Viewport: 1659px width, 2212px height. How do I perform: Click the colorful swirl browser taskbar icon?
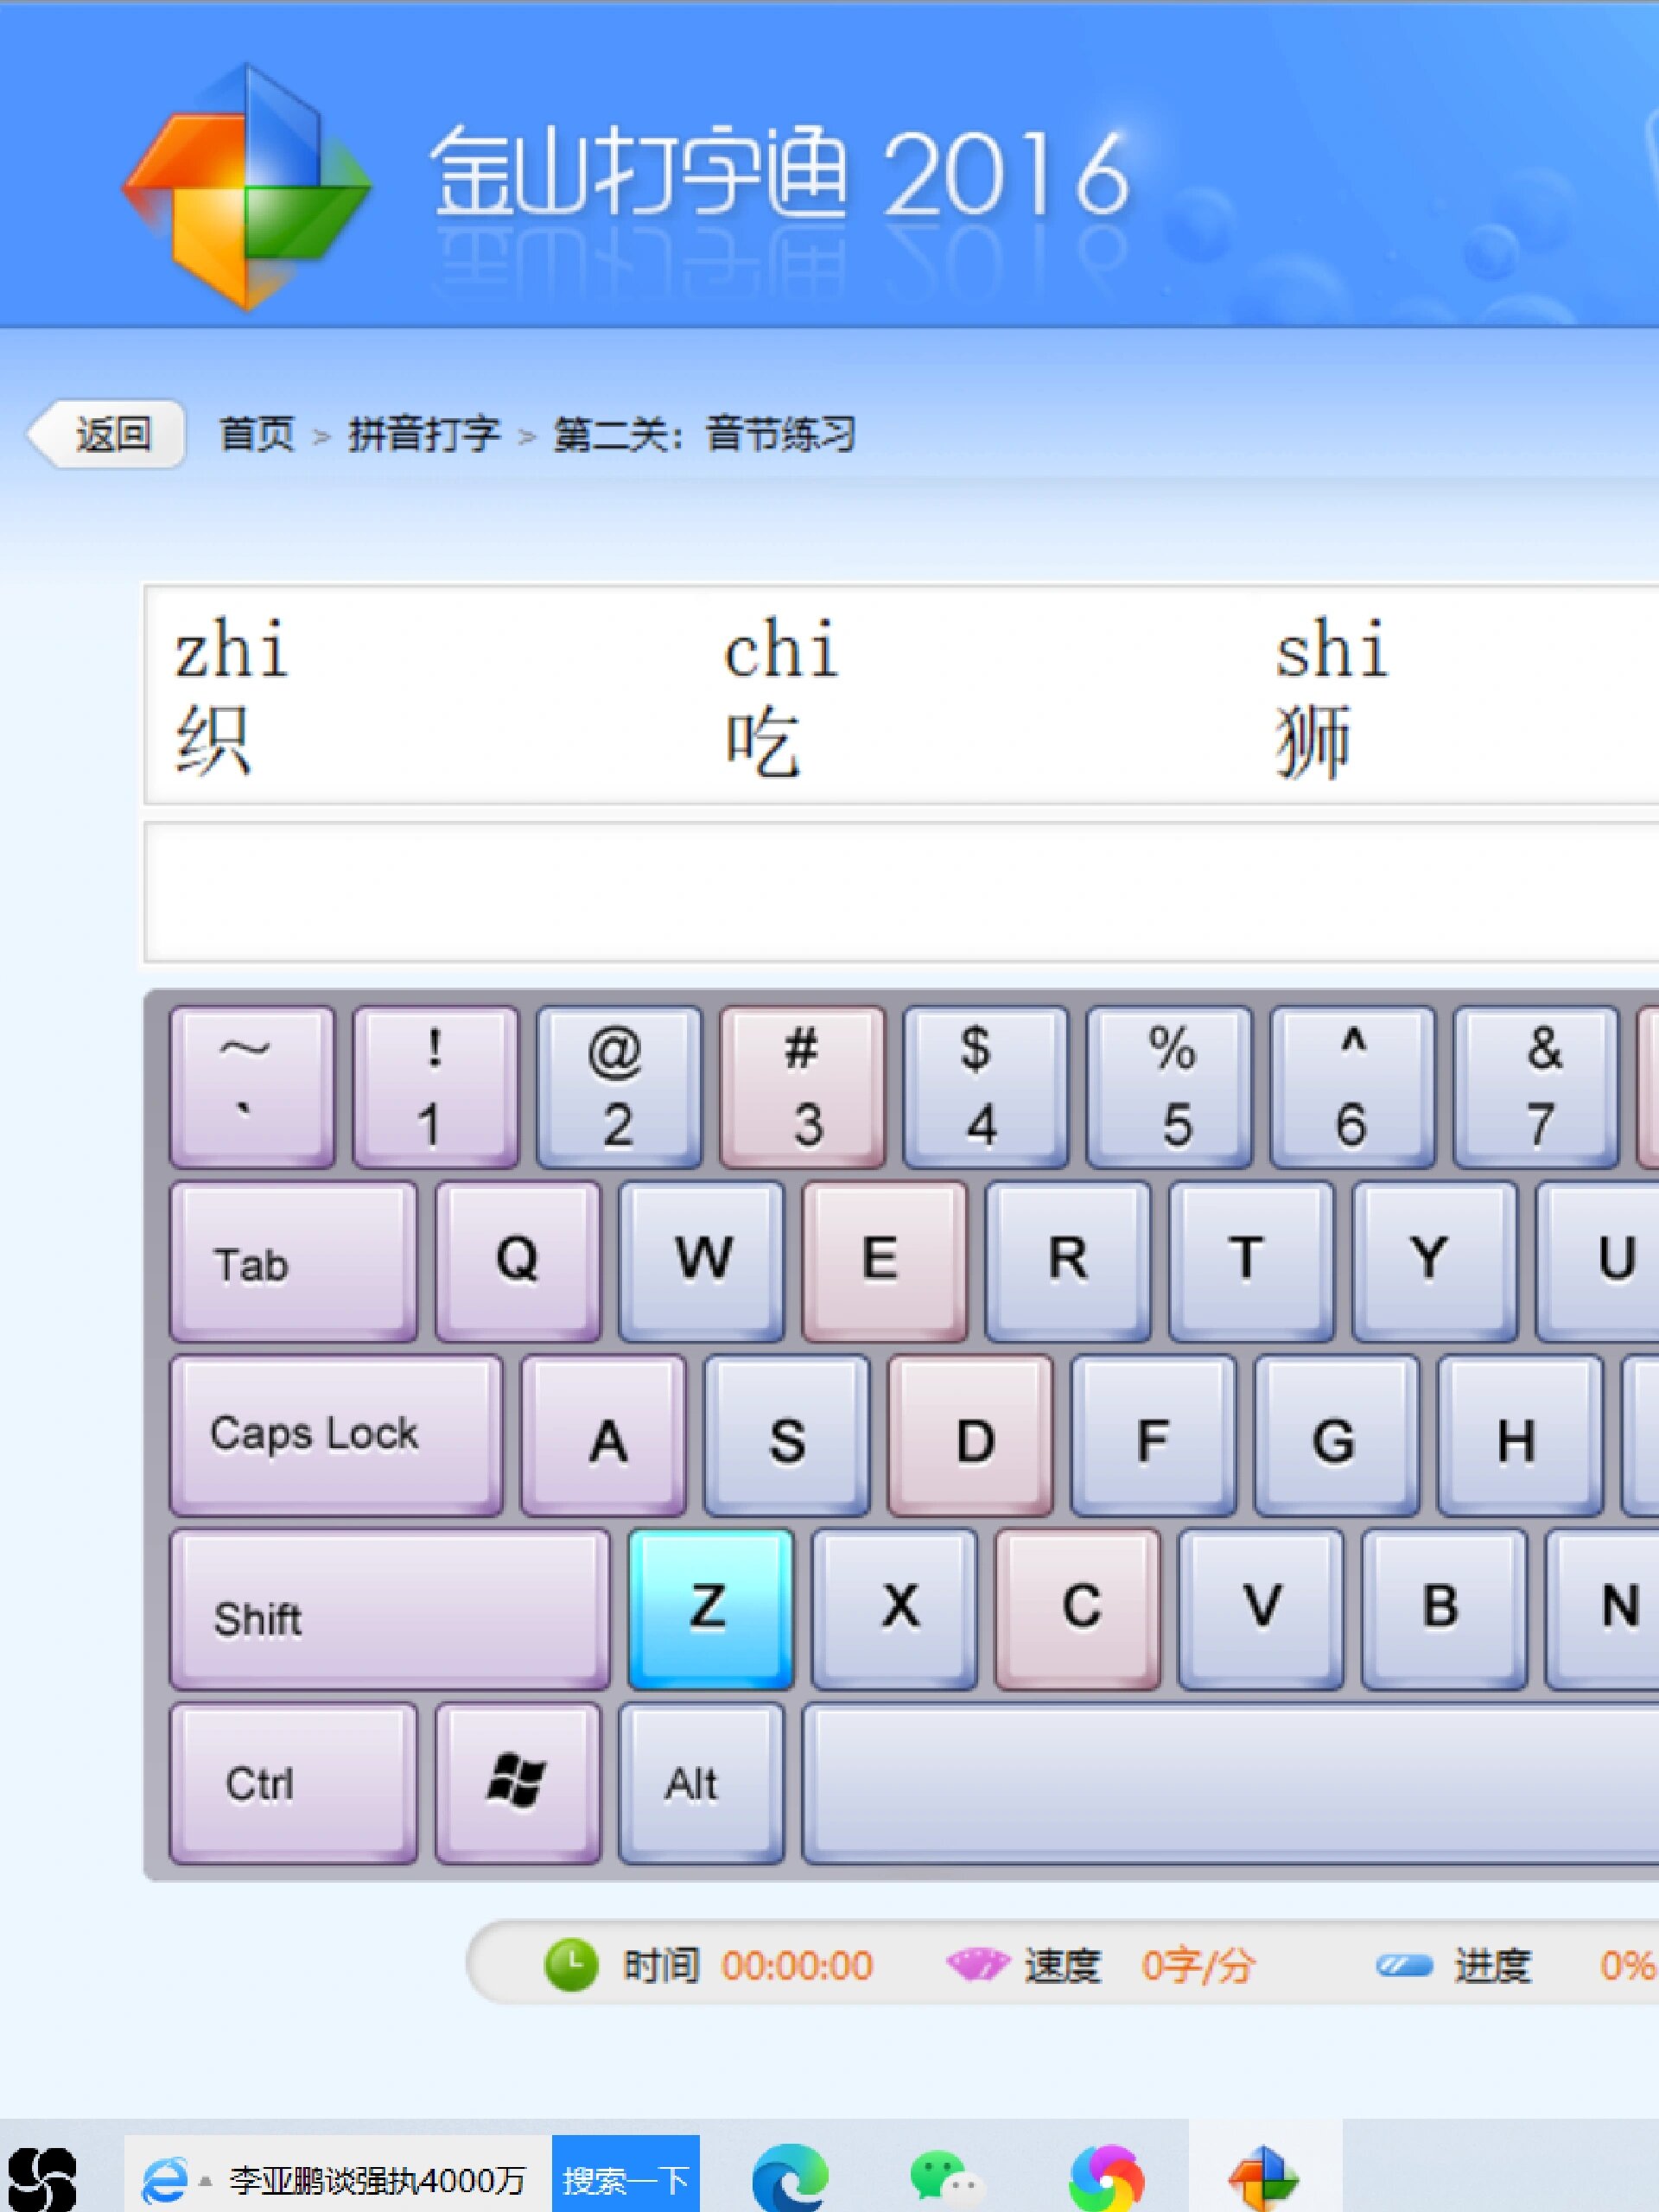pos(1105,2177)
